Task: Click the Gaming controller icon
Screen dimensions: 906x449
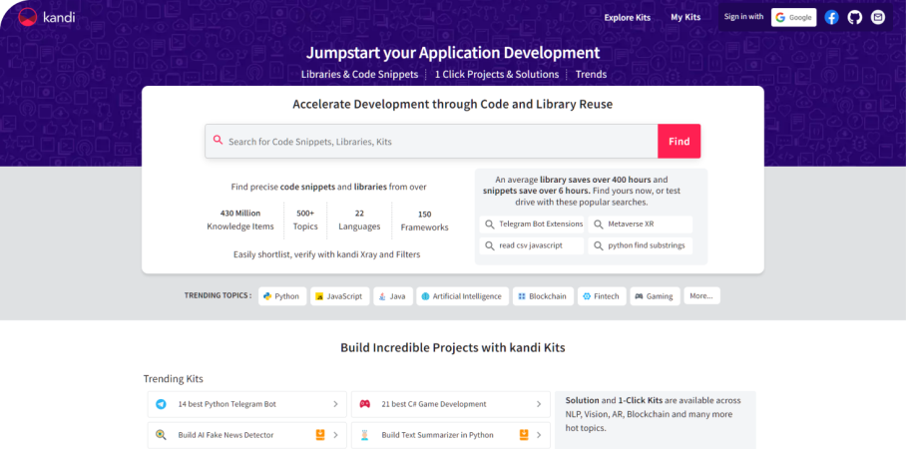Action: [x=639, y=296]
